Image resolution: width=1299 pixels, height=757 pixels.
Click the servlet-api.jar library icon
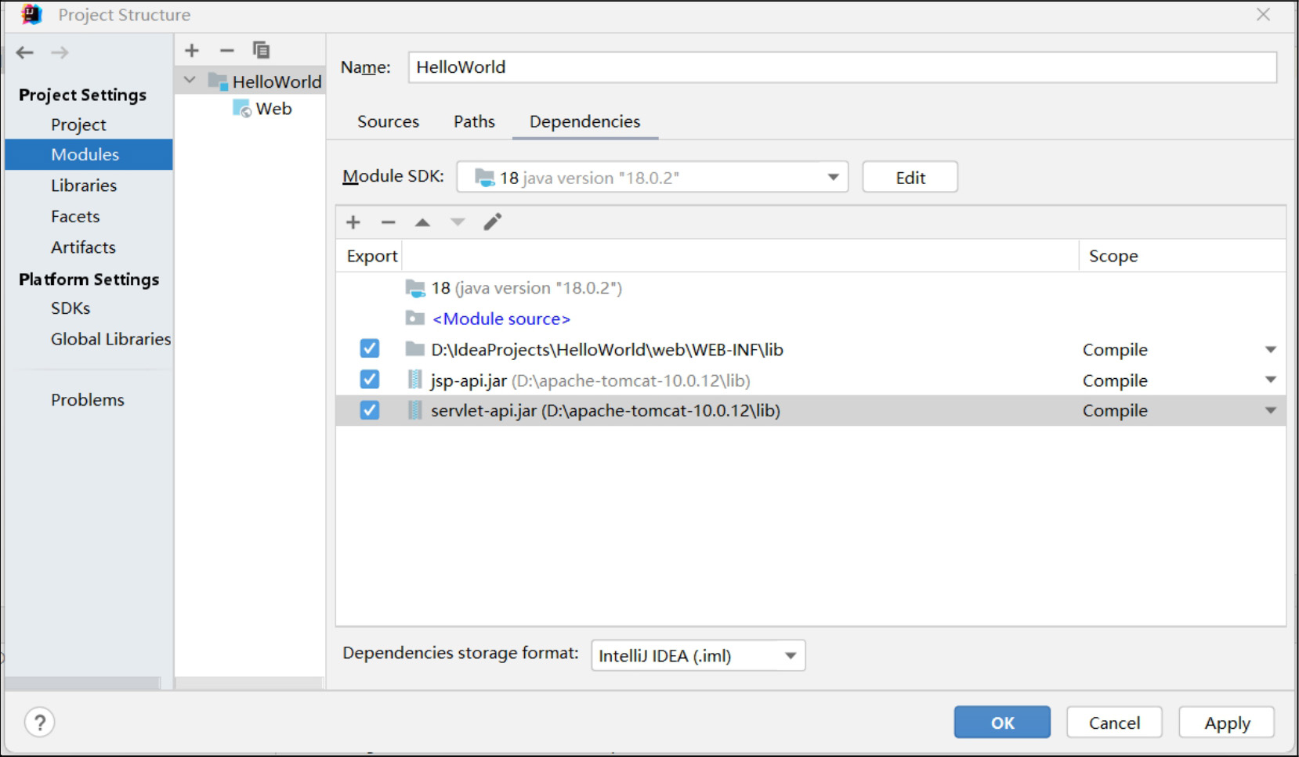(415, 410)
